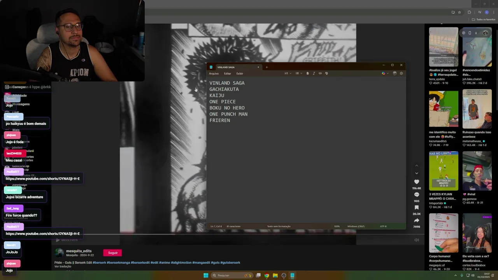Clear formatting with Notepad's toolbar icon
This screenshot has width=498, height=280.
tap(326, 73)
